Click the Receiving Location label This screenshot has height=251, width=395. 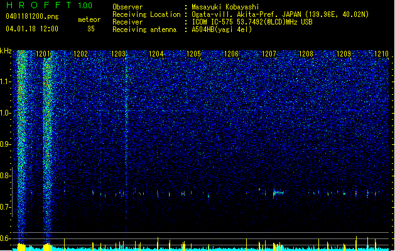[146, 14]
